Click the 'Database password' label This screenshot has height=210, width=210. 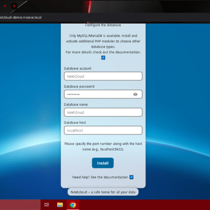pyautogui.click(x=79, y=87)
